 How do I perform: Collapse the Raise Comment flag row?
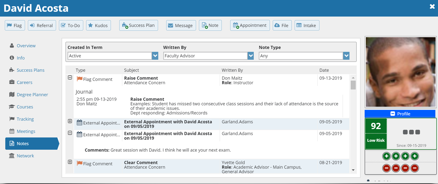pos(70,78)
